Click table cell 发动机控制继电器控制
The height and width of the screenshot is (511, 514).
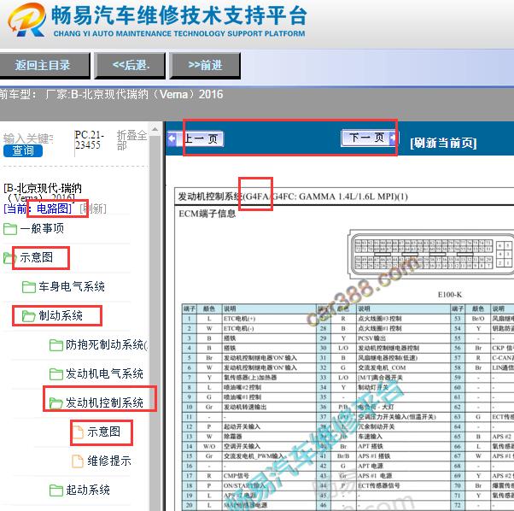[404, 349]
